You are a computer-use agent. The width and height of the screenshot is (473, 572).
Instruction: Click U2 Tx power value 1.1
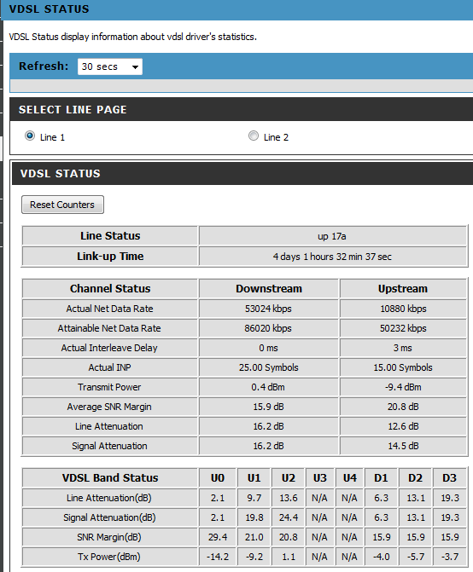pos(289,557)
